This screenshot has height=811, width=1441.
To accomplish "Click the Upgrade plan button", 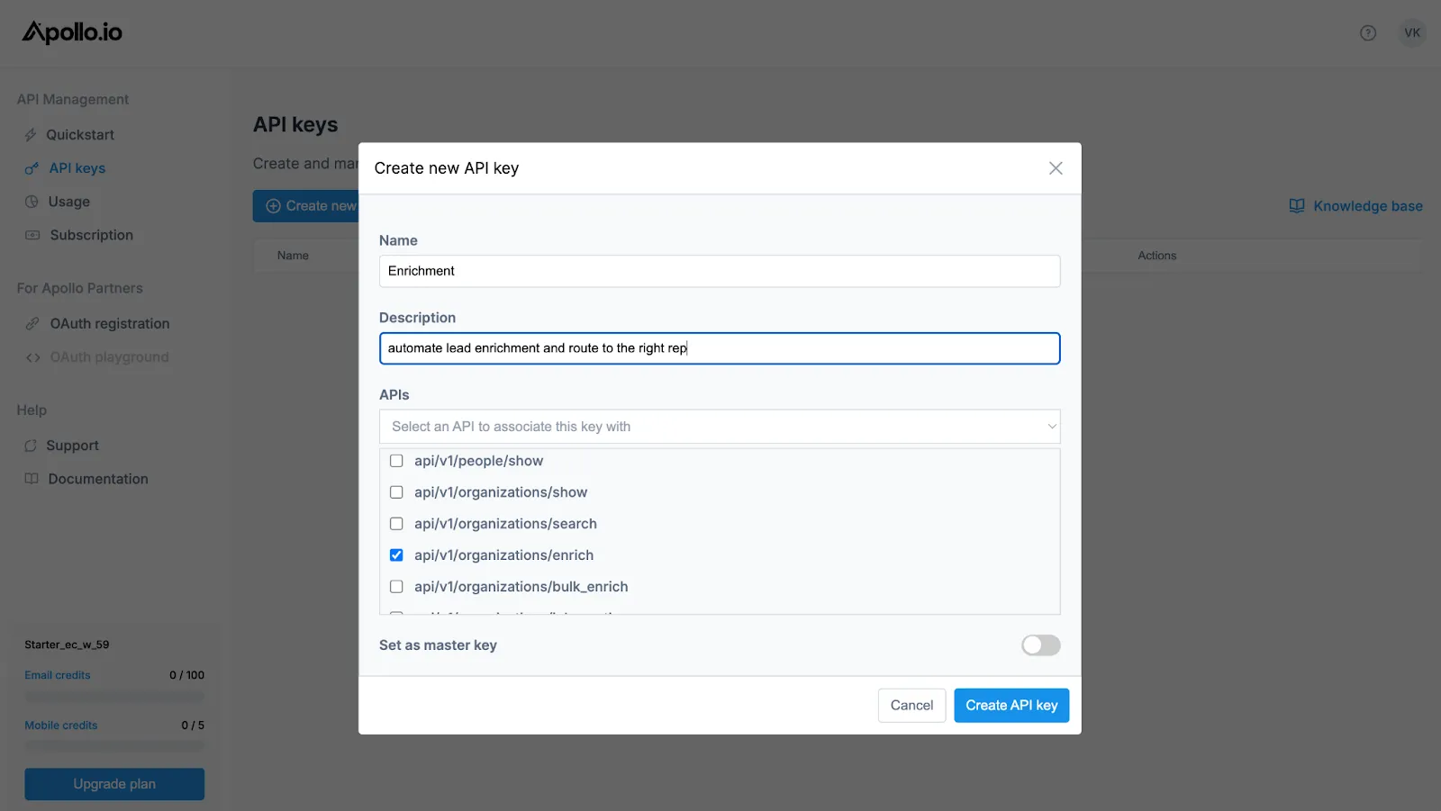I will [x=114, y=784].
